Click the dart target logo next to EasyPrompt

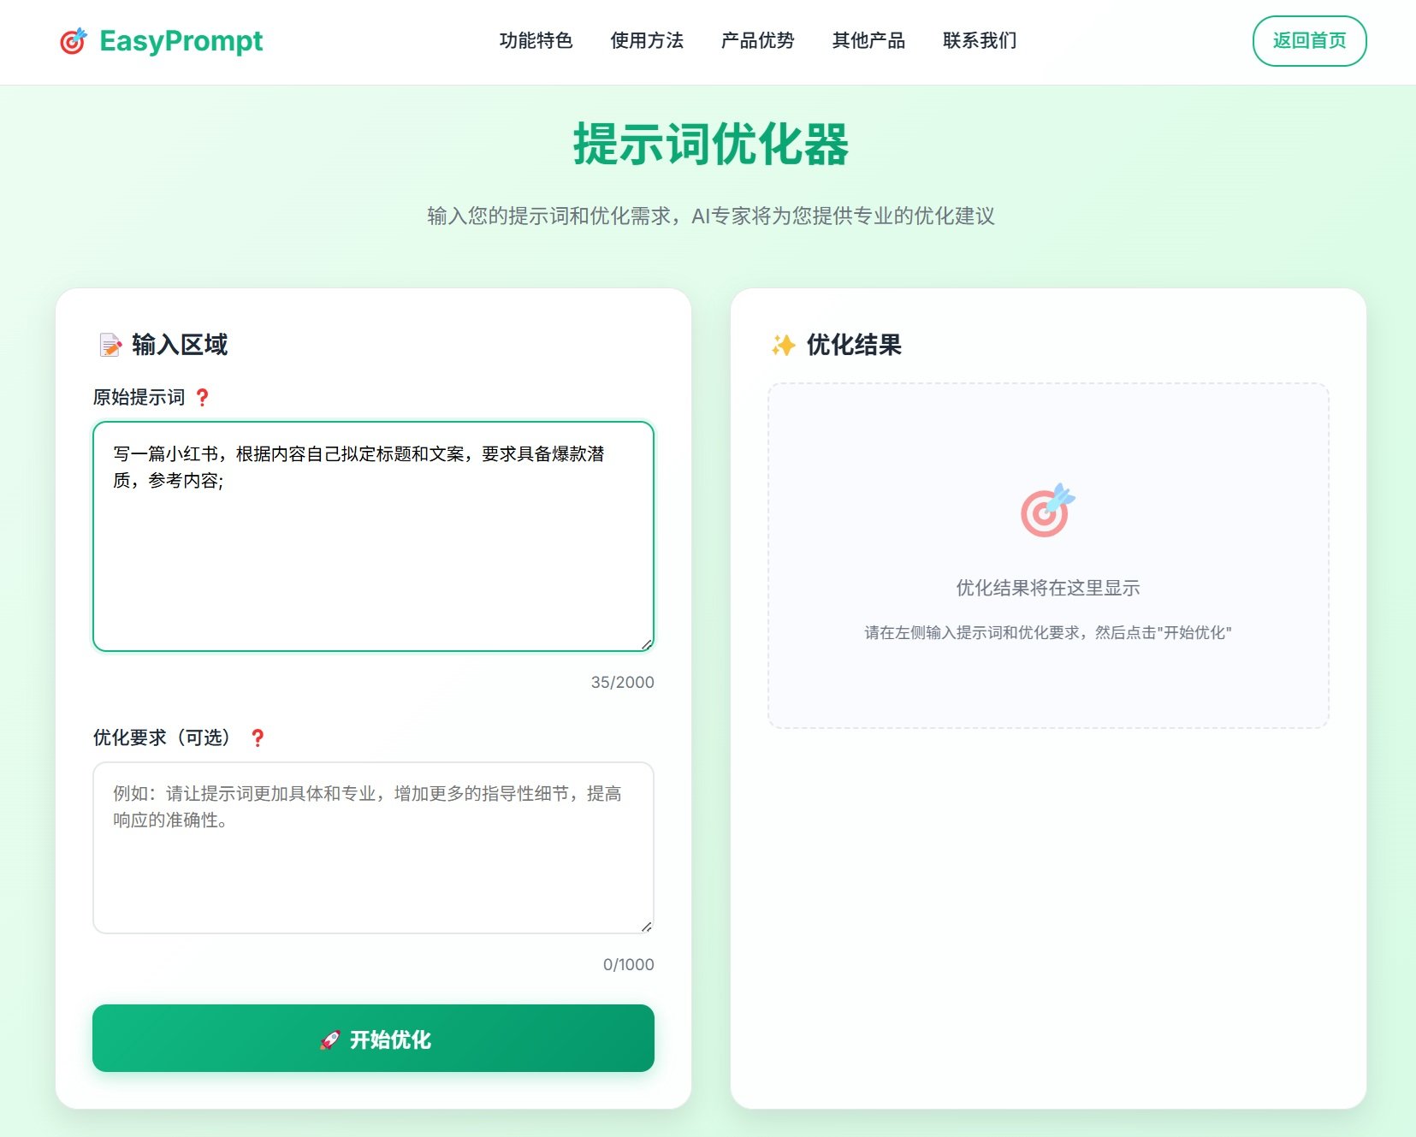(72, 39)
